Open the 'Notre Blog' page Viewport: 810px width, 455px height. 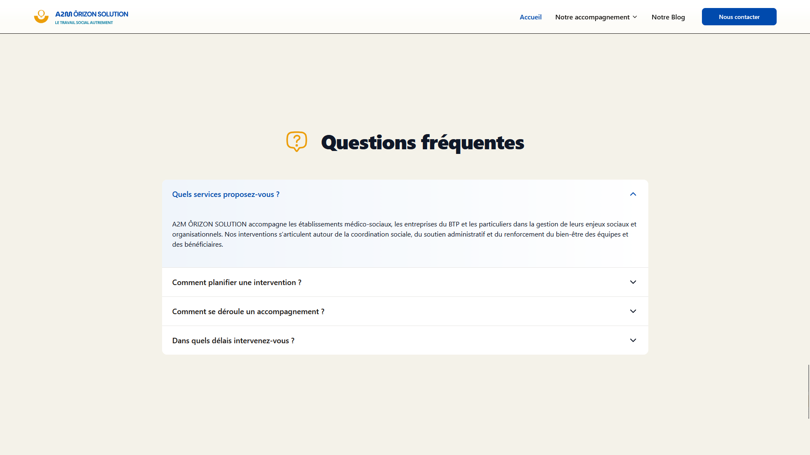point(668,17)
